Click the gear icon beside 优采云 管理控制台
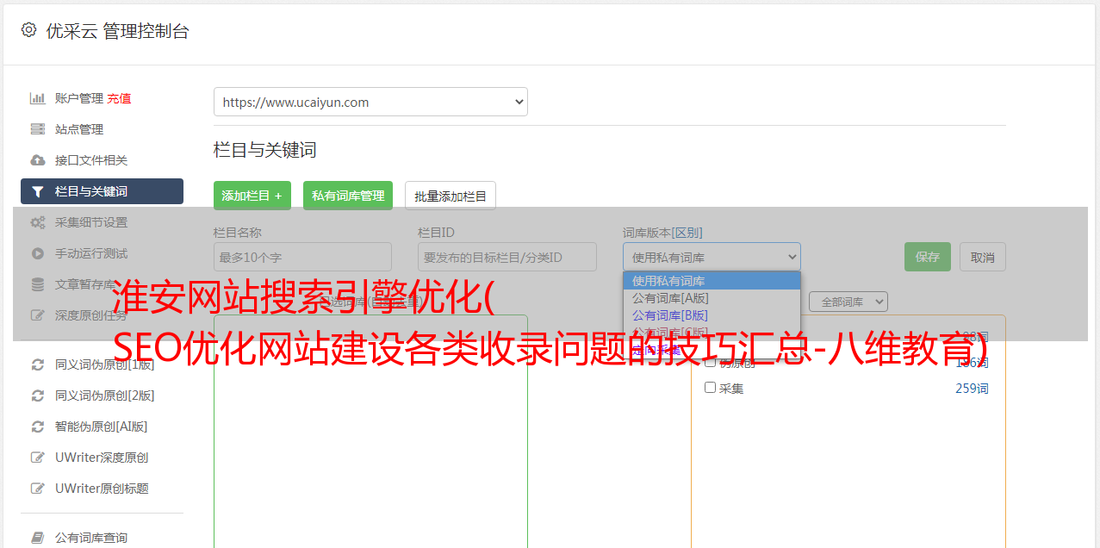Viewport: 1100px width, 548px height. 28,30
